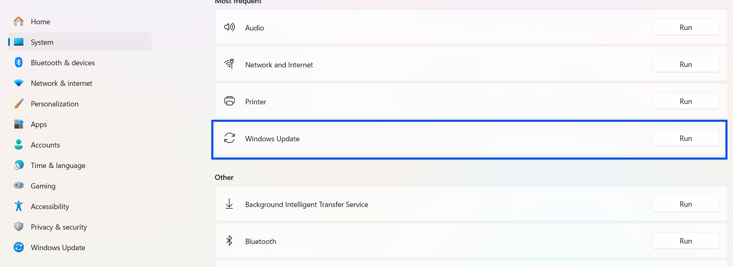The width and height of the screenshot is (733, 267).
Task: Click the Accounts person icon
Action: coord(18,145)
